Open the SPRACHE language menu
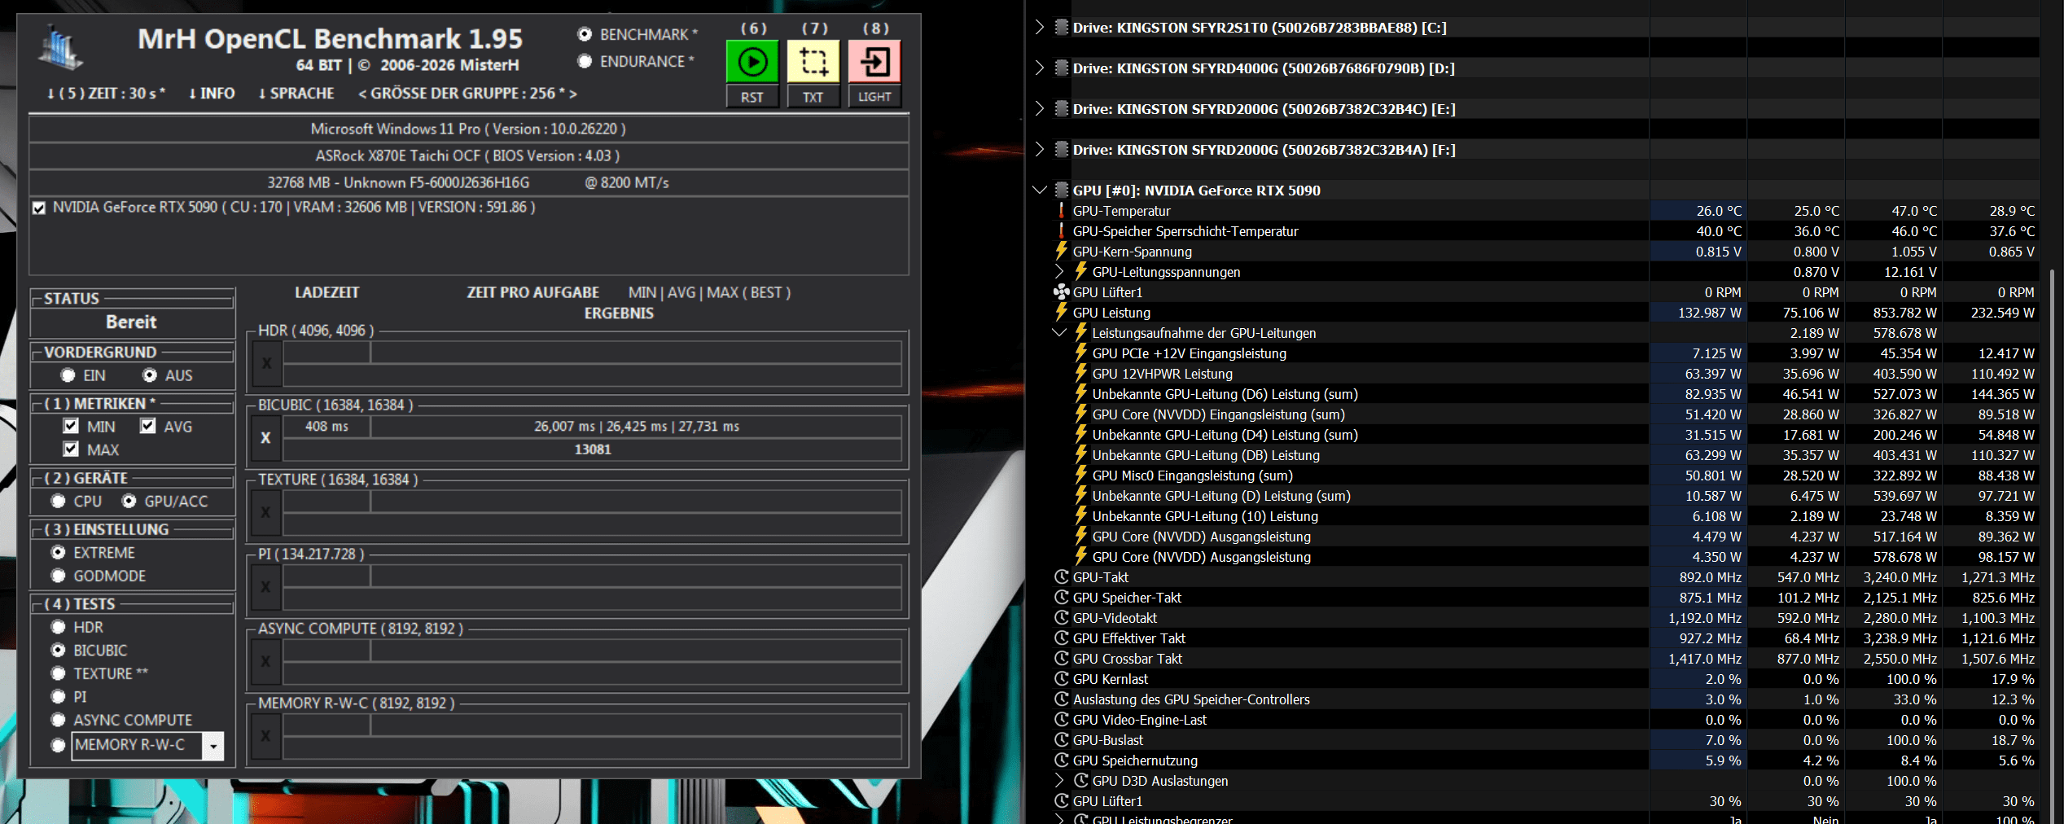The image size is (2064, 824). point(296,94)
